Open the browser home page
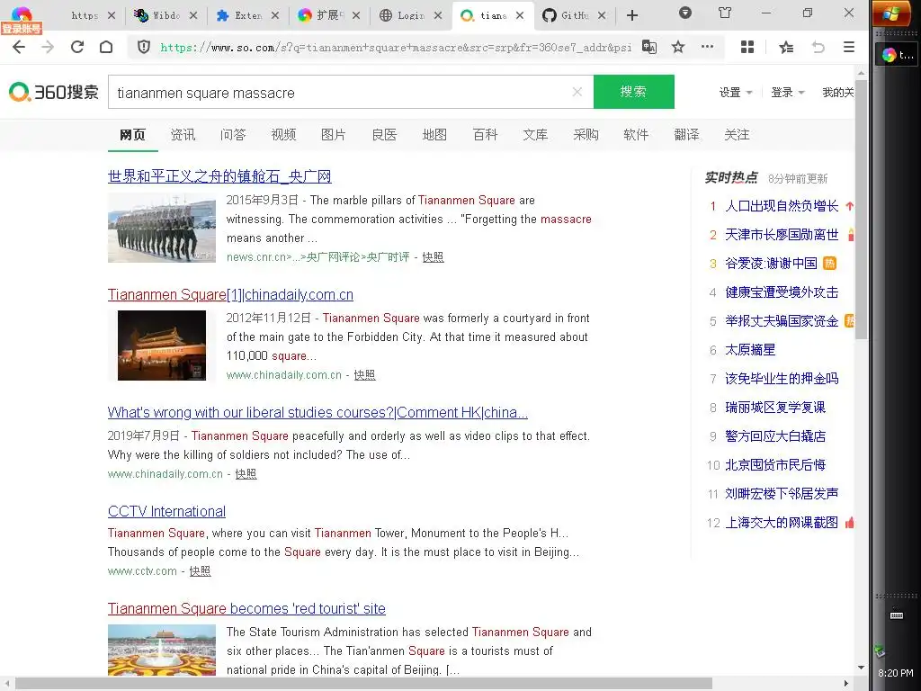 pyautogui.click(x=106, y=47)
